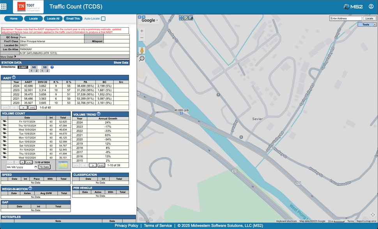Screen dimensions: 378x229
Task: View count details for Wed 10/2/2024
Action: point(5,158)
